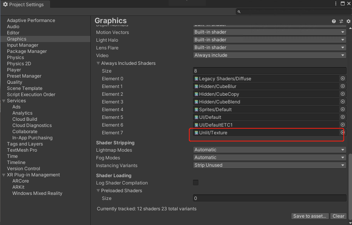
Task: Collapse the Services category in sidebar
Action: tap(3, 101)
